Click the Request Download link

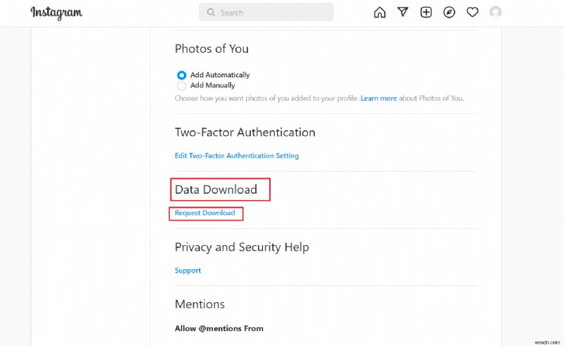pos(205,213)
